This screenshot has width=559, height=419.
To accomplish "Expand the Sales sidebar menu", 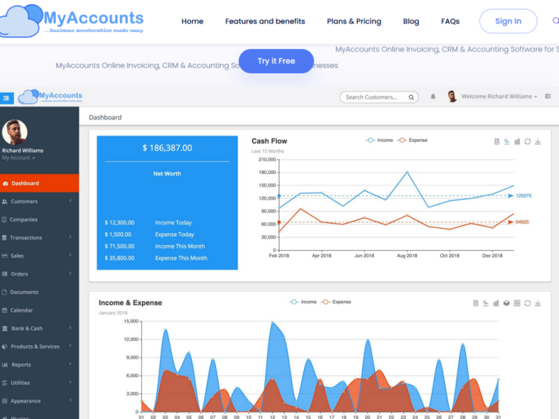I will [x=39, y=256].
